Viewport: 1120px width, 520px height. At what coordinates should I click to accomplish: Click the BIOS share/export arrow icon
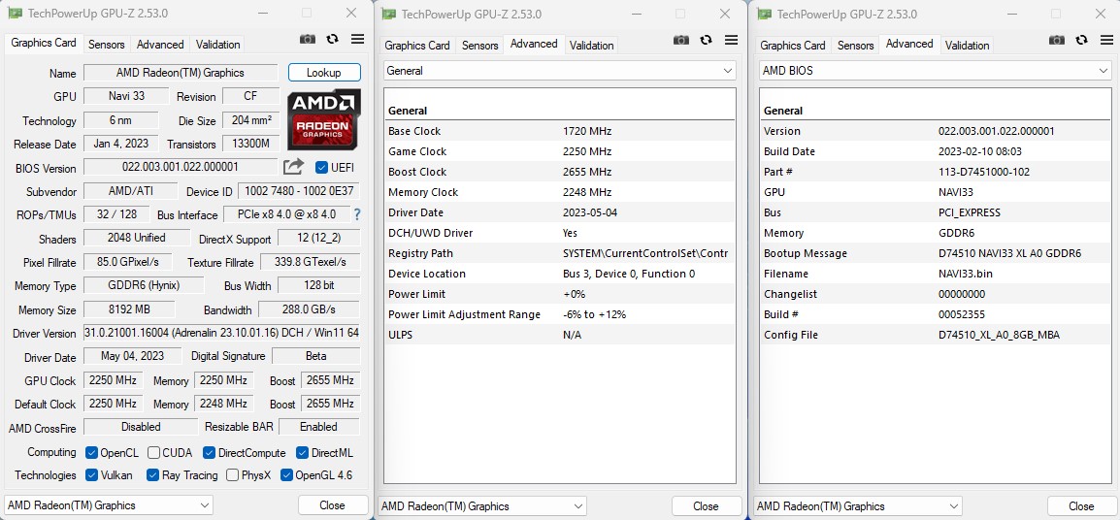coord(293,167)
